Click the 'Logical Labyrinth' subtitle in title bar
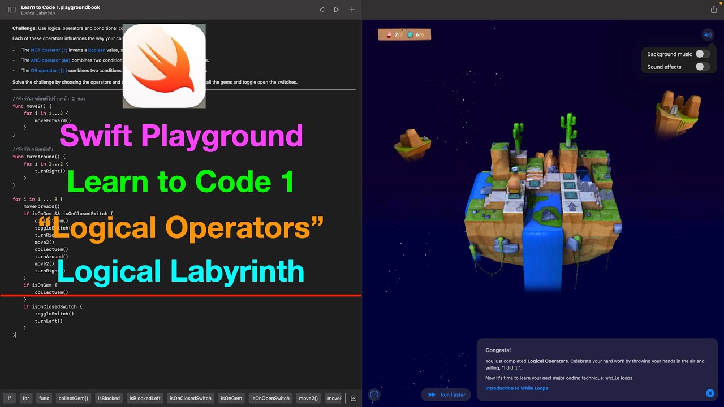 click(x=37, y=12)
